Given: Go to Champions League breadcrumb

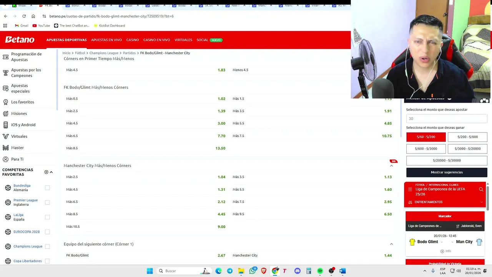Looking at the screenshot, I should tap(104, 53).
